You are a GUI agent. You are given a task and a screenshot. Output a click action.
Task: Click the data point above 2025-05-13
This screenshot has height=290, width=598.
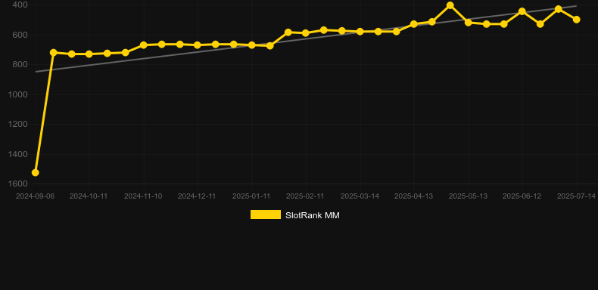469,23
